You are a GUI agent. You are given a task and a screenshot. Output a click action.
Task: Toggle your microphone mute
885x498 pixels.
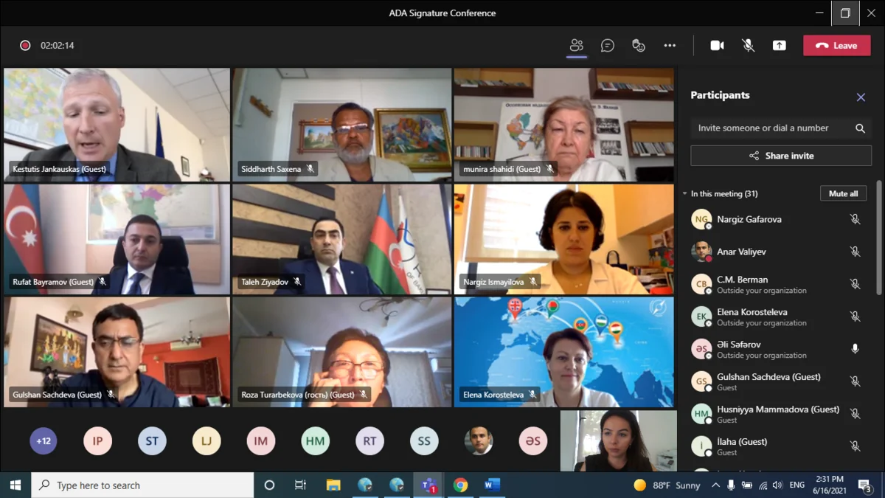[748, 46]
